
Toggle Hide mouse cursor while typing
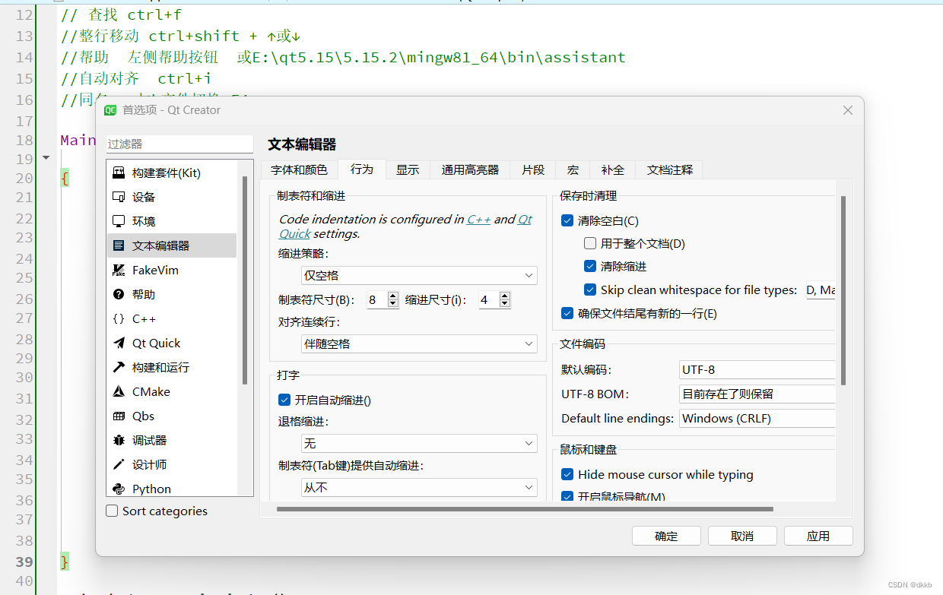[567, 474]
